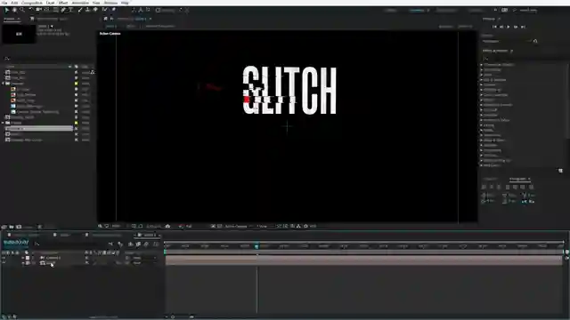Open the Effect menu
Viewport: 570px width, 320px height.
[63, 3]
